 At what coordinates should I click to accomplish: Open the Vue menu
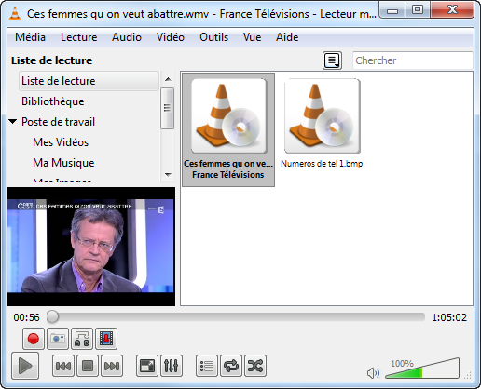point(252,37)
